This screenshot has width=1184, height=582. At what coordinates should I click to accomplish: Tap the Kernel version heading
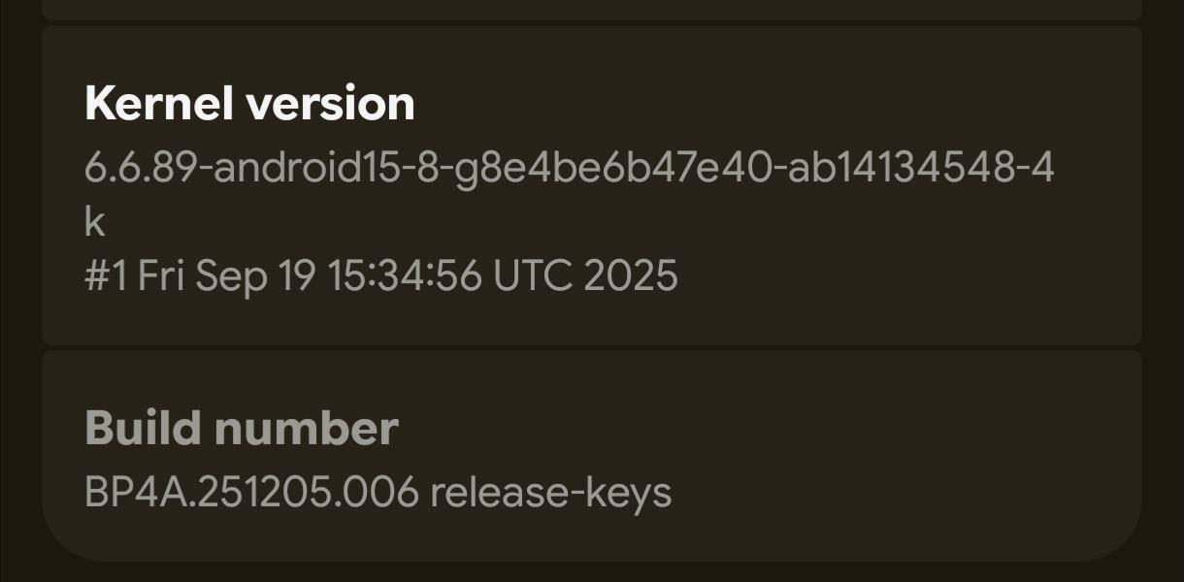coord(249,104)
